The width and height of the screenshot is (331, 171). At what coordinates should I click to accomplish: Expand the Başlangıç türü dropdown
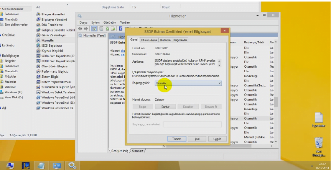[x=188, y=83]
